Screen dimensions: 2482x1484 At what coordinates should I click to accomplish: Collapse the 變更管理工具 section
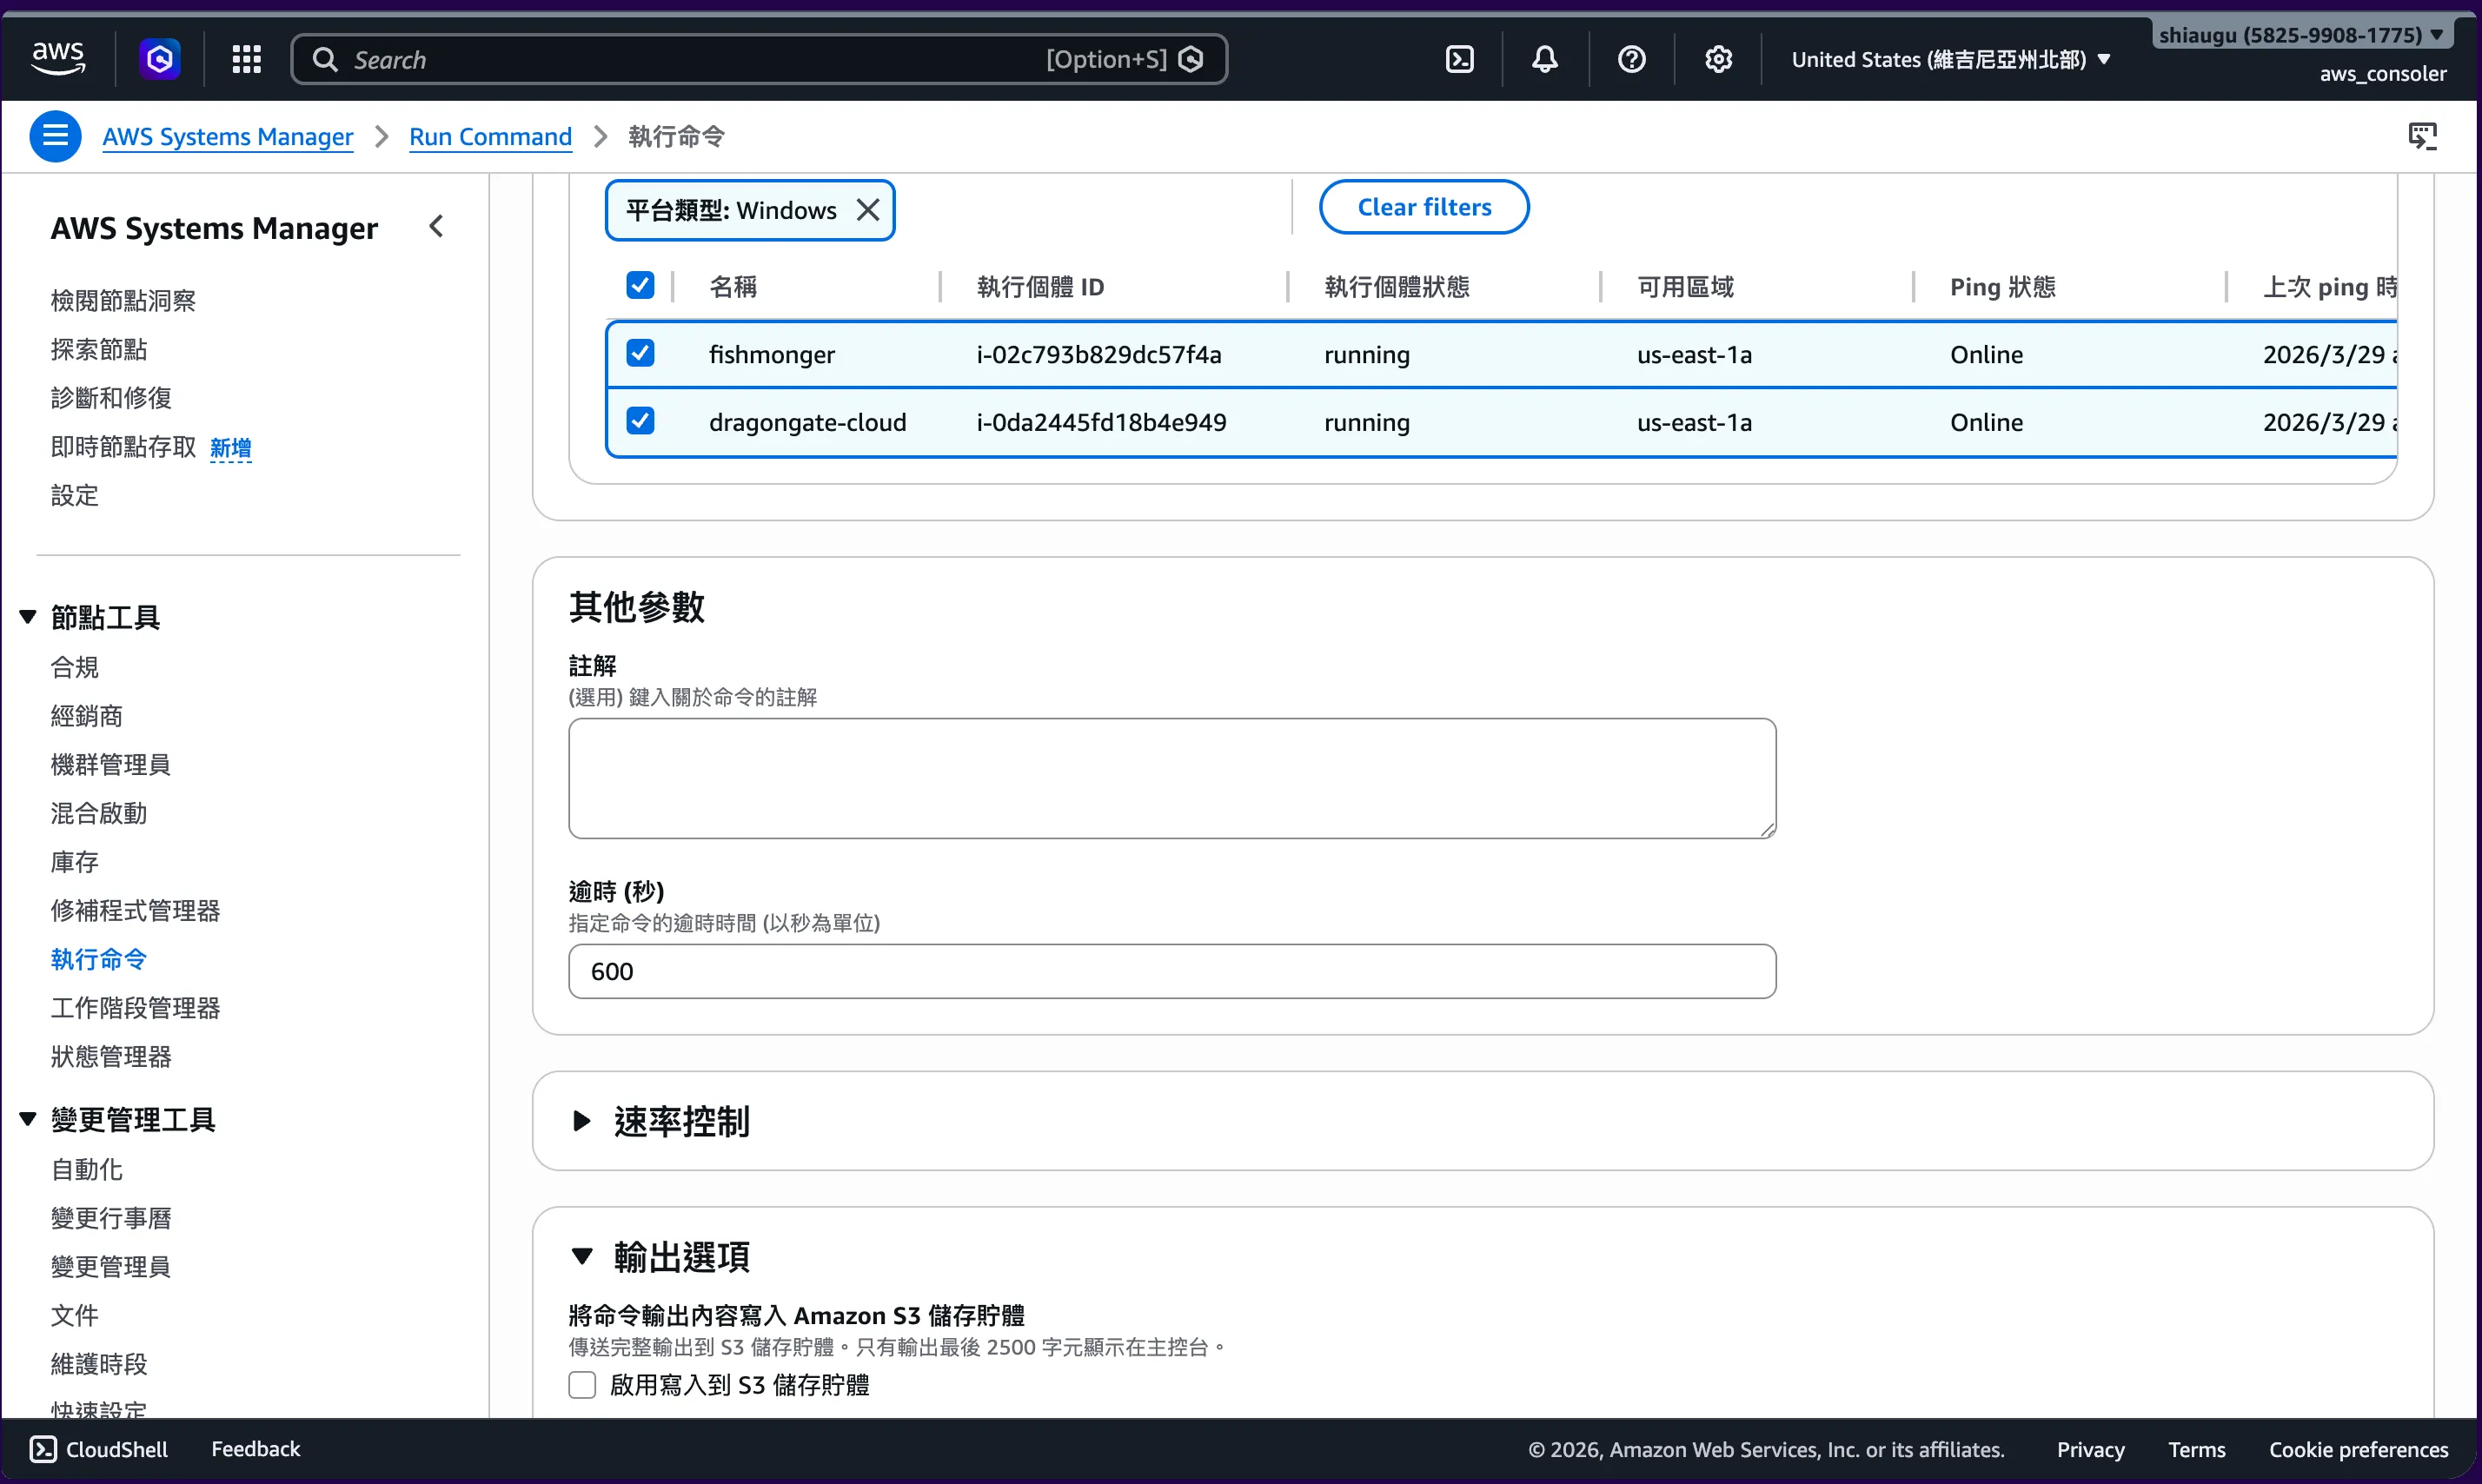(28, 1119)
